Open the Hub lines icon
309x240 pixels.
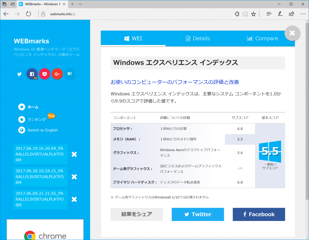269,14
